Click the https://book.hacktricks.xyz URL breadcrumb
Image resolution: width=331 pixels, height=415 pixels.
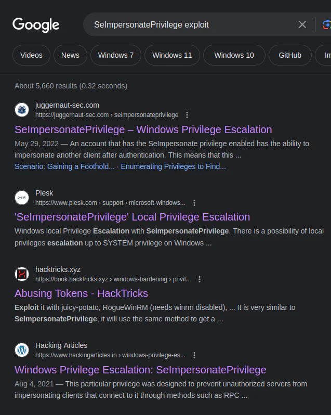(x=113, y=279)
